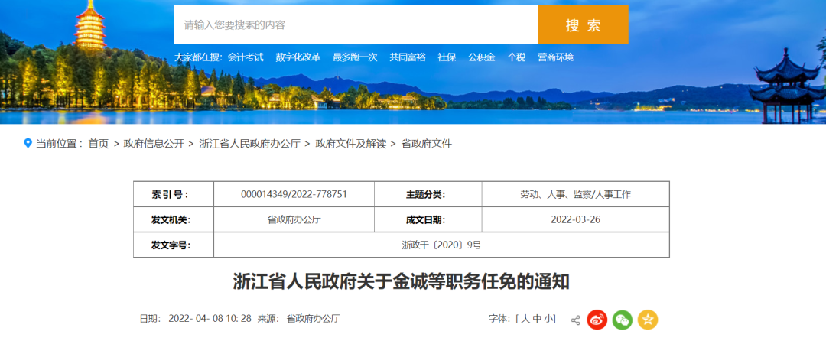This screenshot has width=826, height=341.
Task: Share to WeChat via green icon
Action: [622, 320]
